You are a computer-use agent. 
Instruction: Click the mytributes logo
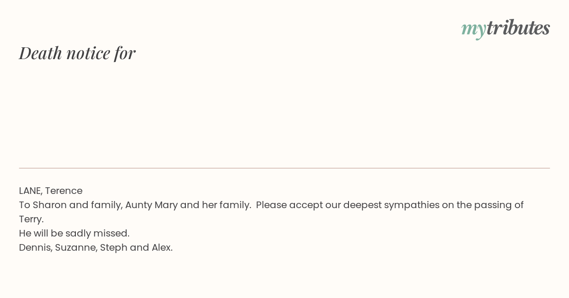coord(505,28)
